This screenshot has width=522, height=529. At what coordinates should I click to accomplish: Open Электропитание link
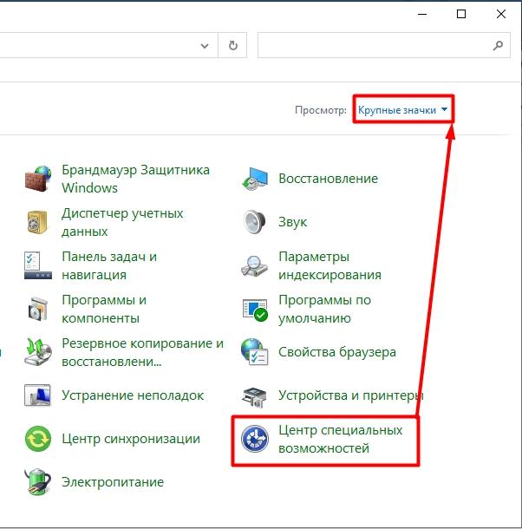coord(113,482)
